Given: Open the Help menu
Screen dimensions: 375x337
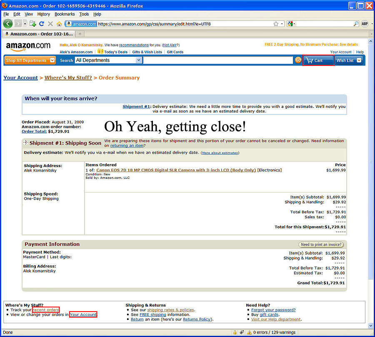Looking at the screenshot, I should [x=97, y=14].
